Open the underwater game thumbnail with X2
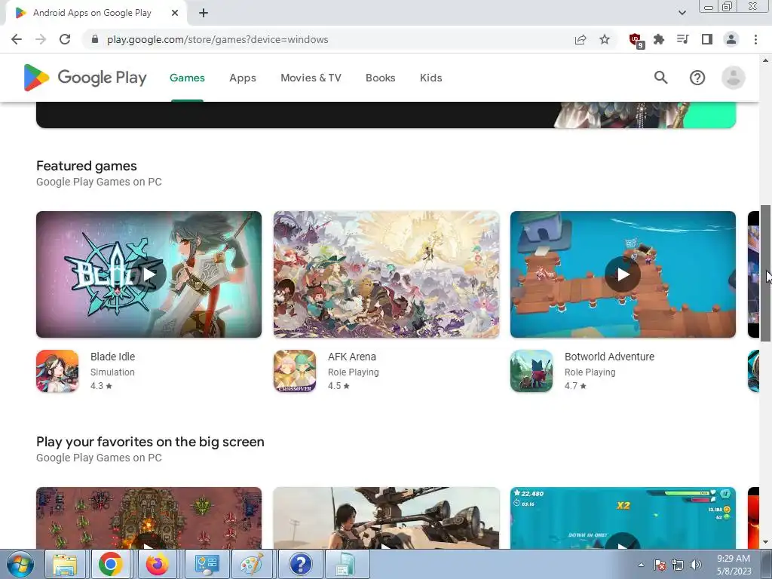This screenshot has width=772, height=579. pos(623,518)
